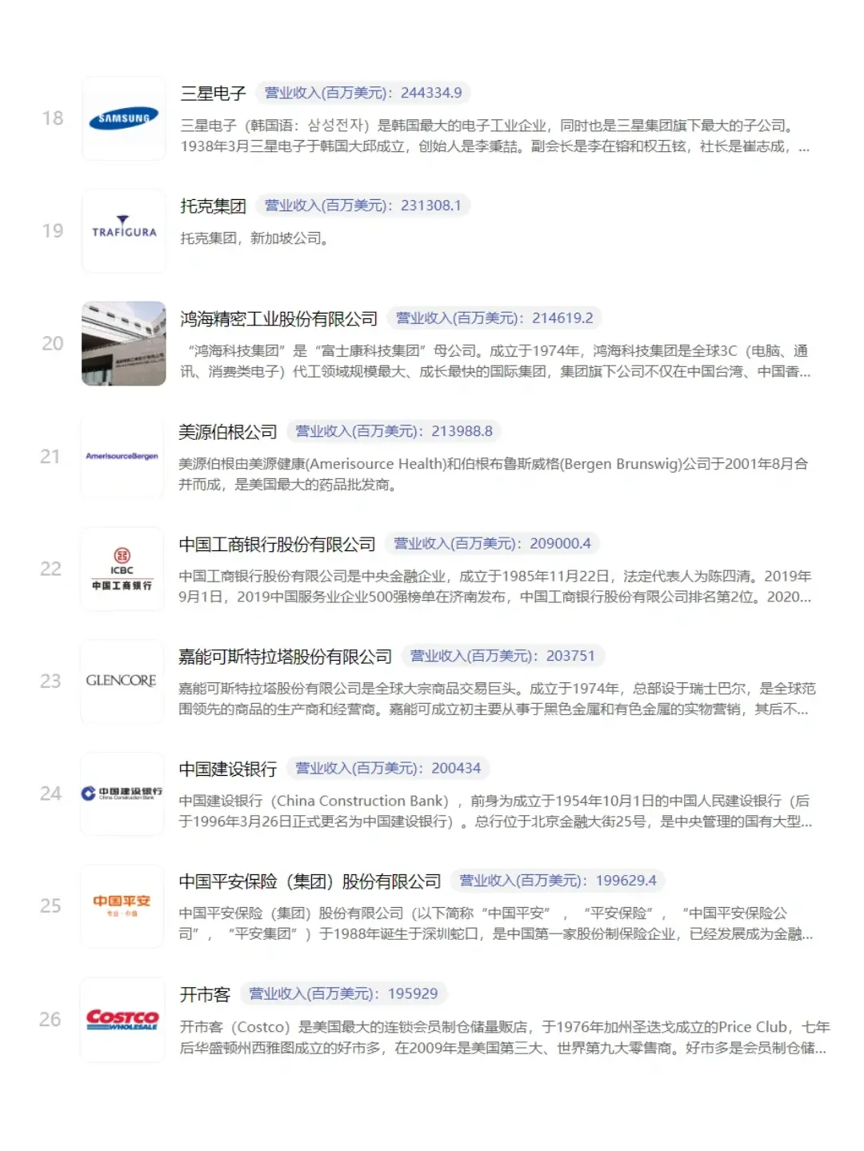Image resolution: width=864 pixels, height=1151 pixels.
Task: Click the 中国平安保险 description paragraph
Action: (495, 923)
